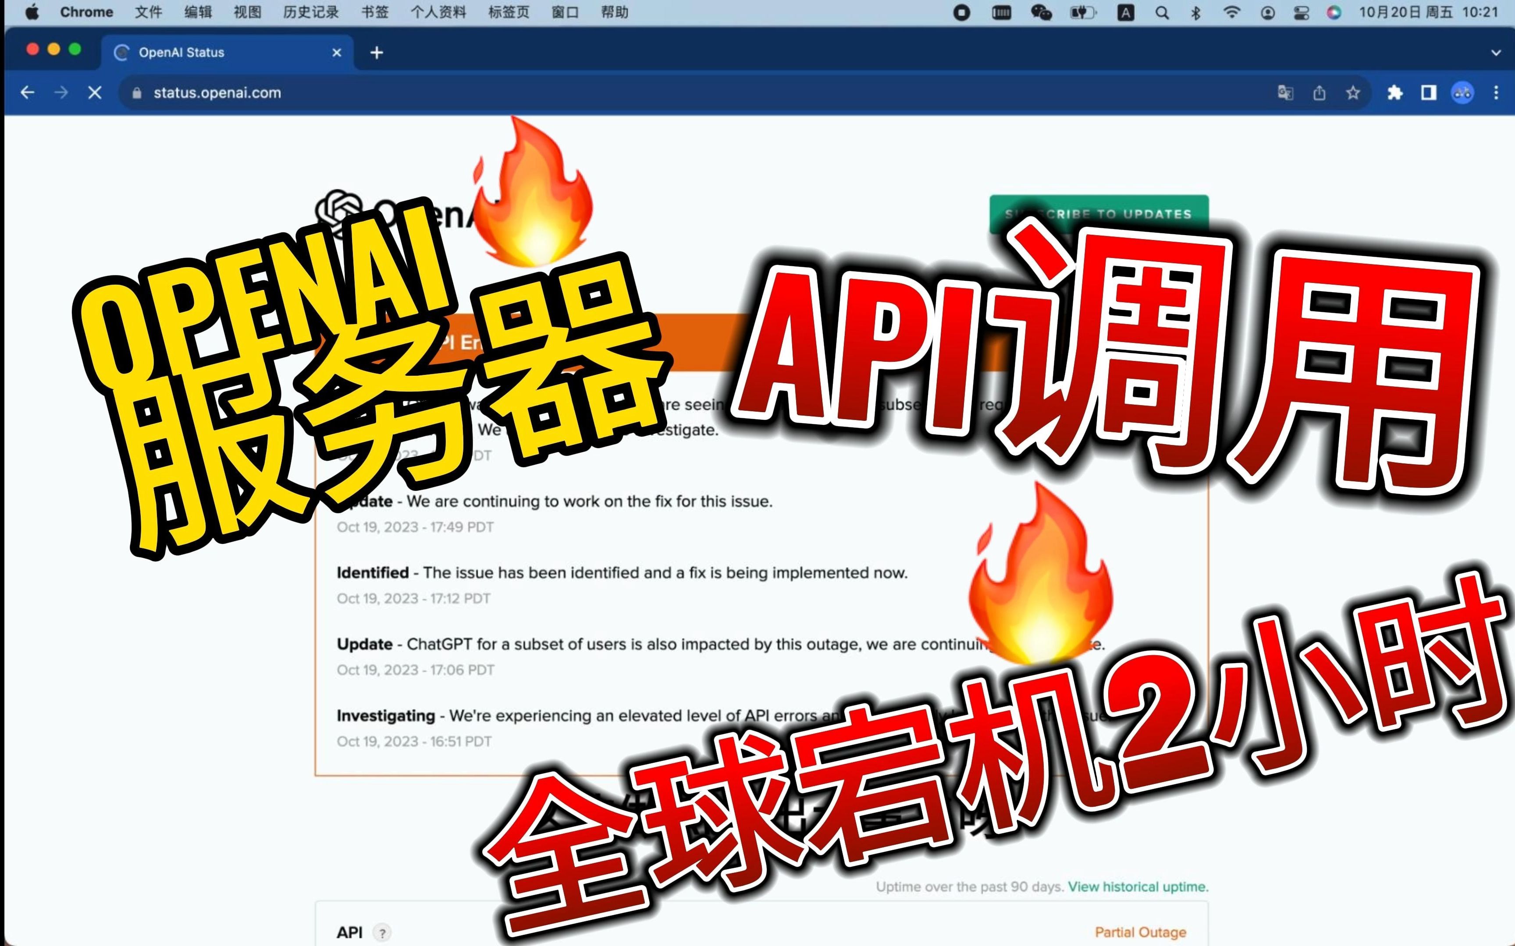Open View historical uptime link
Image resolution: width=1515 pixels, height=946 pixels.
pyautogui.click(x=1138, y=886)
